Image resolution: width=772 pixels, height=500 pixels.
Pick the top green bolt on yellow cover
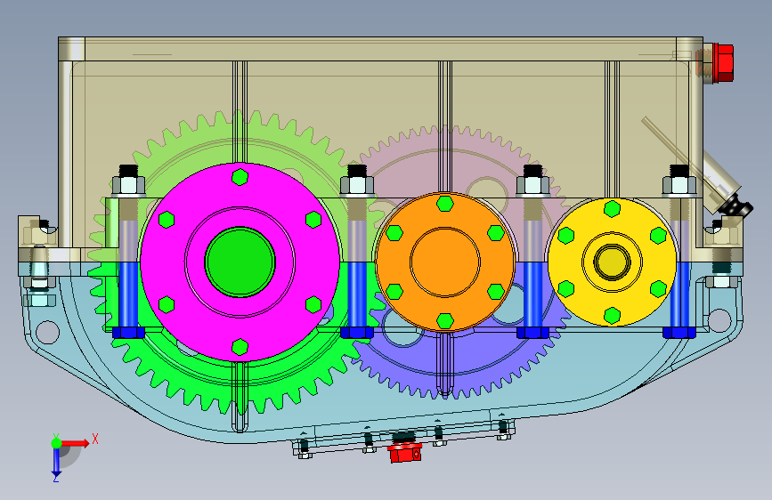[x=612, y=209]
